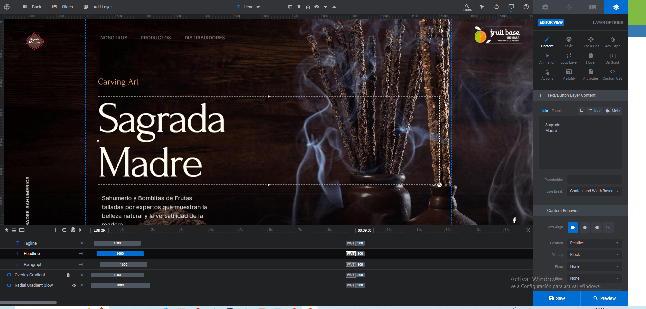Image resolution: width=646 pixels, height=309 pixels.
Task: Open the desktop device view selector
Action: 511,7
